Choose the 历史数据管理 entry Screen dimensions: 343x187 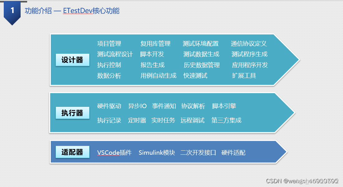[202, 65]
